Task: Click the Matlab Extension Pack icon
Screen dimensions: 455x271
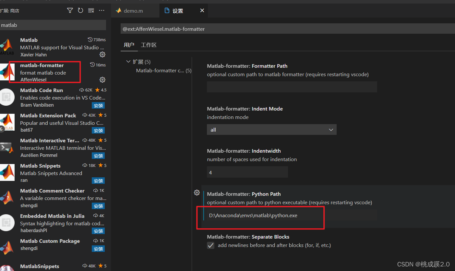Action: pyautogui.click(x=6, y=122)
